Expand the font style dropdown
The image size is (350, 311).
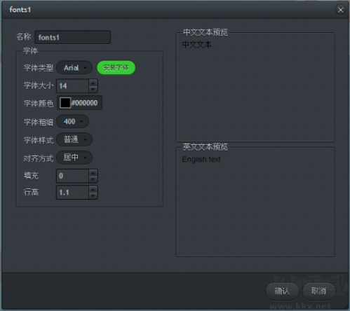[74, 139]
